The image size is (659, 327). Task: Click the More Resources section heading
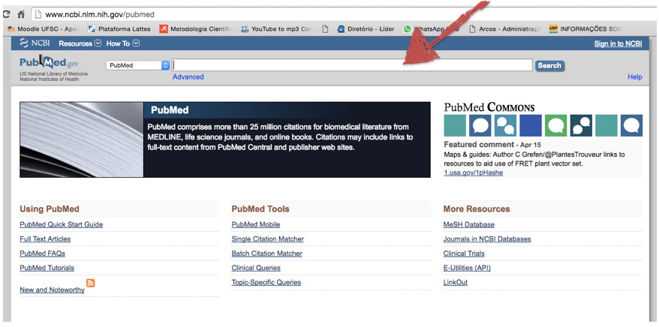[476, 209]
